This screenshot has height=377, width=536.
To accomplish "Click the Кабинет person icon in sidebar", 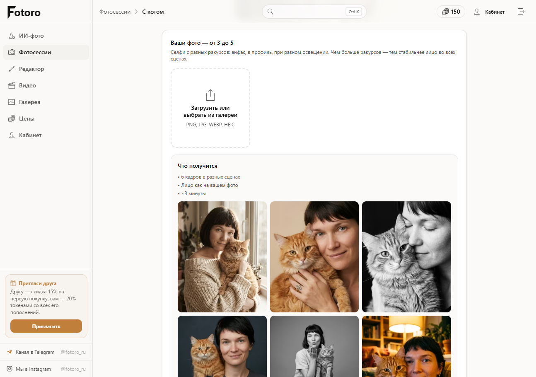I will point(12,135).
